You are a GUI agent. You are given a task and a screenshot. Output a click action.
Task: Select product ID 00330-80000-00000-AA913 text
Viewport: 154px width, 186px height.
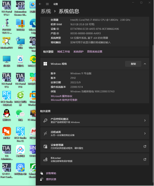[x=85, y=33]
